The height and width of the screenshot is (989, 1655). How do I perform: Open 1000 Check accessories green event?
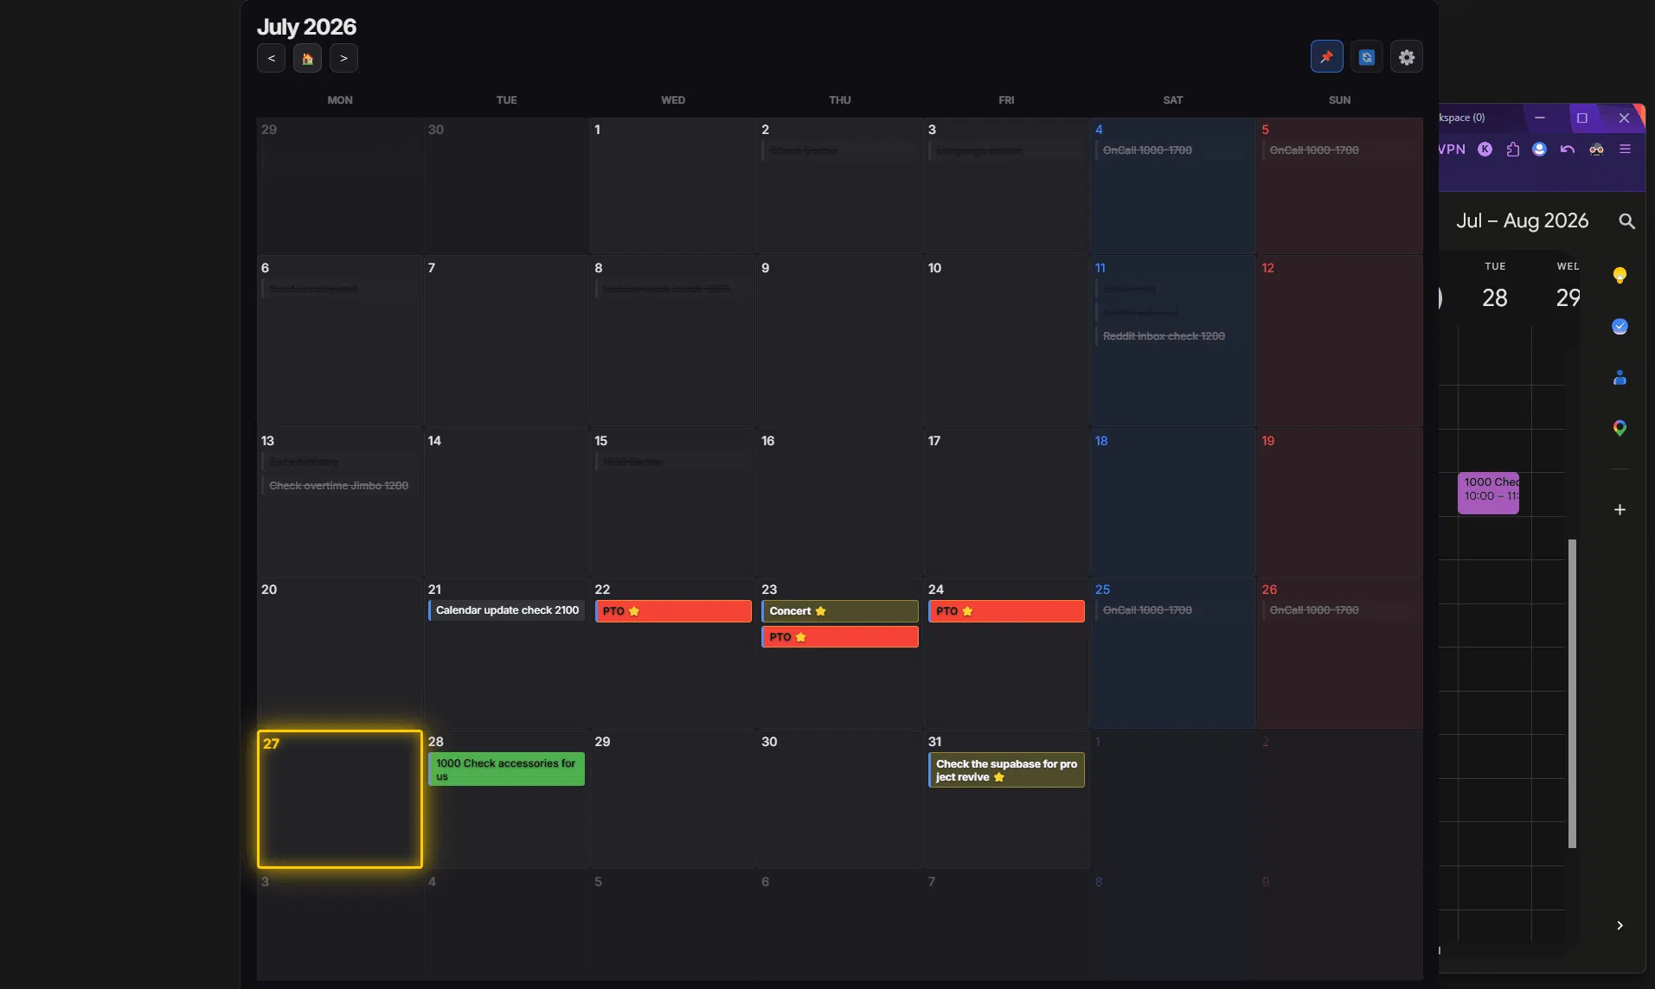(506, 769)
